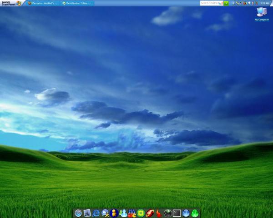The width and height of the screenshot is (273, 218).
Task: Open the yellow figure on blue dock icon
Action: coord(114,213)
